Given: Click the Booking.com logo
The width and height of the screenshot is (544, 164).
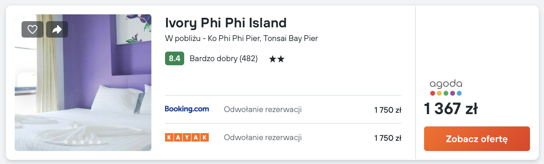Looking at the screenshot, I should pos(187,109).
